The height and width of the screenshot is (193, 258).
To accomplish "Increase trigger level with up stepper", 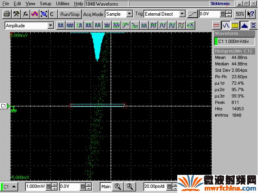I will pos(229,12).
